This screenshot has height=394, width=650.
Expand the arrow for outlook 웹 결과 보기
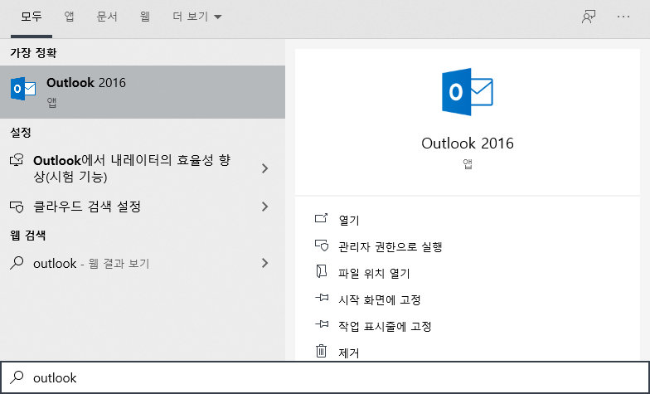265,263
